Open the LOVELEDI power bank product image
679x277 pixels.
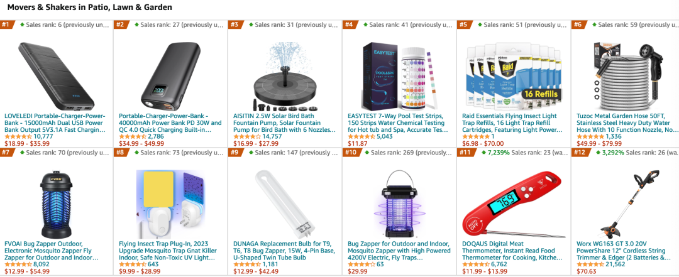click(57, 76)
